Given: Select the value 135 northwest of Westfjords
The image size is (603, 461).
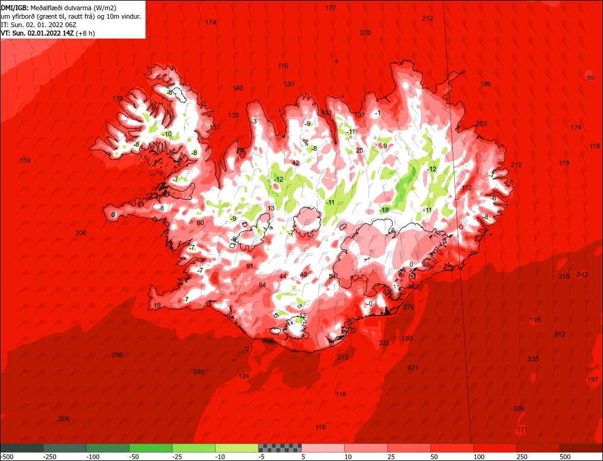Looking at the screenshot, I should 118,98.
